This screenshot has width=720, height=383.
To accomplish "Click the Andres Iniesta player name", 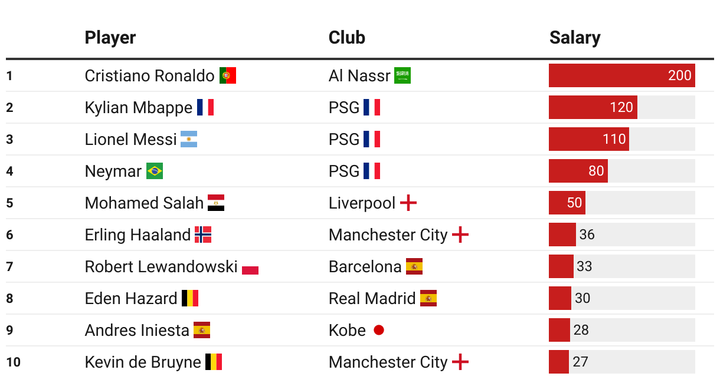I will [137, 330].
